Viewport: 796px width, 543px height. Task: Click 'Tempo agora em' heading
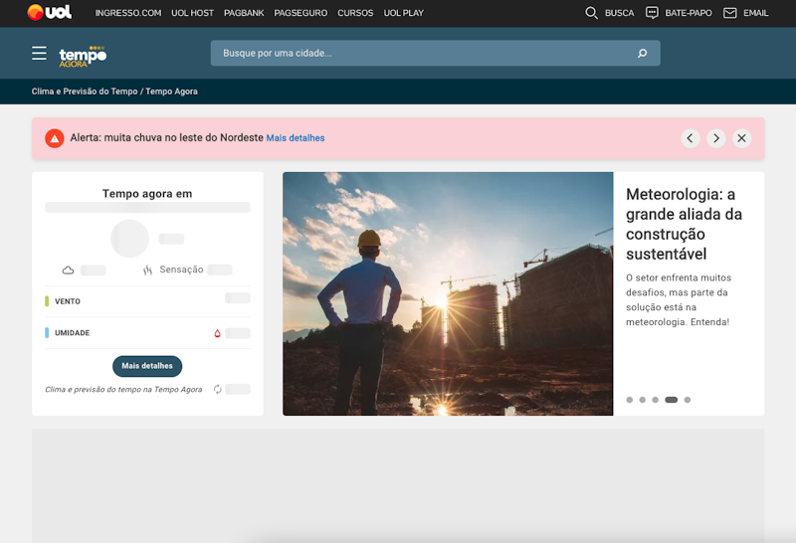[147, 193]
